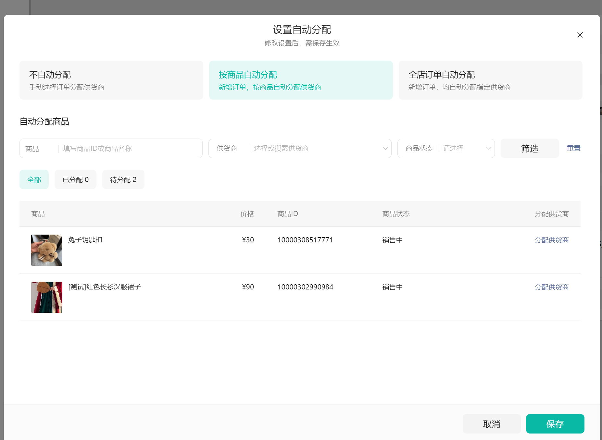
Task: Select the 全店订单自动分配 option card
Action: [x=490, y=80]
